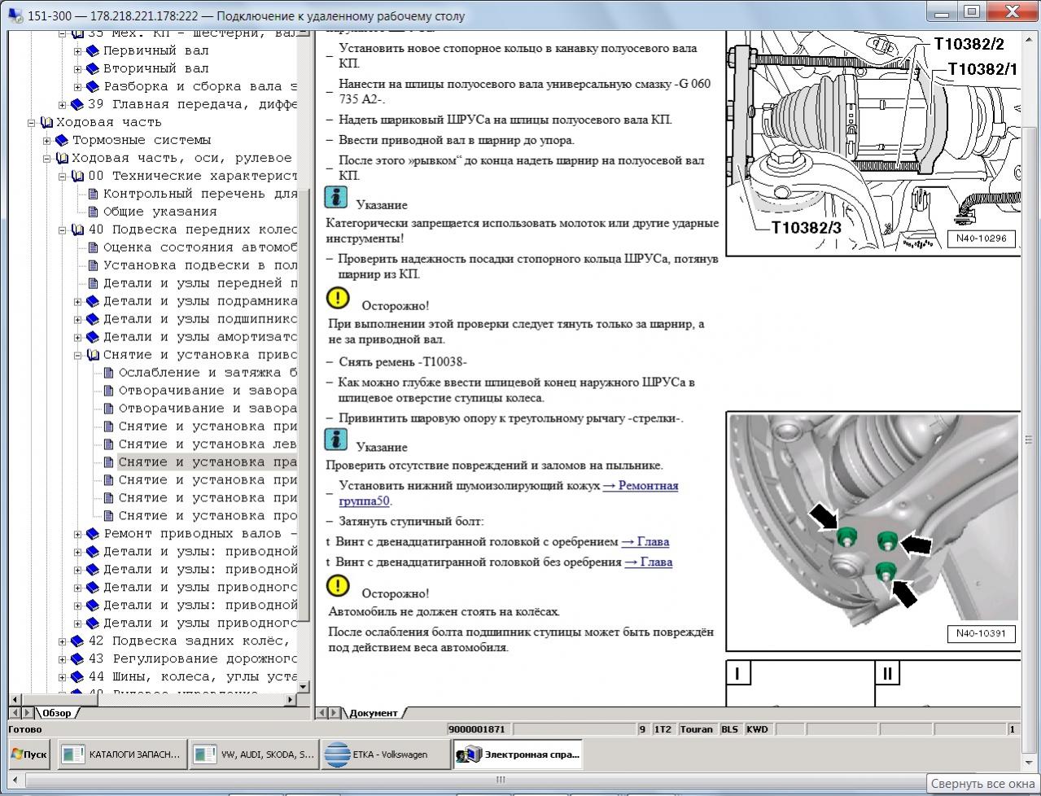Viewport: 1041px width, 796px height.
Task: Expand the Детали и узлы подшипника node
Action: (x=78, y=319)
